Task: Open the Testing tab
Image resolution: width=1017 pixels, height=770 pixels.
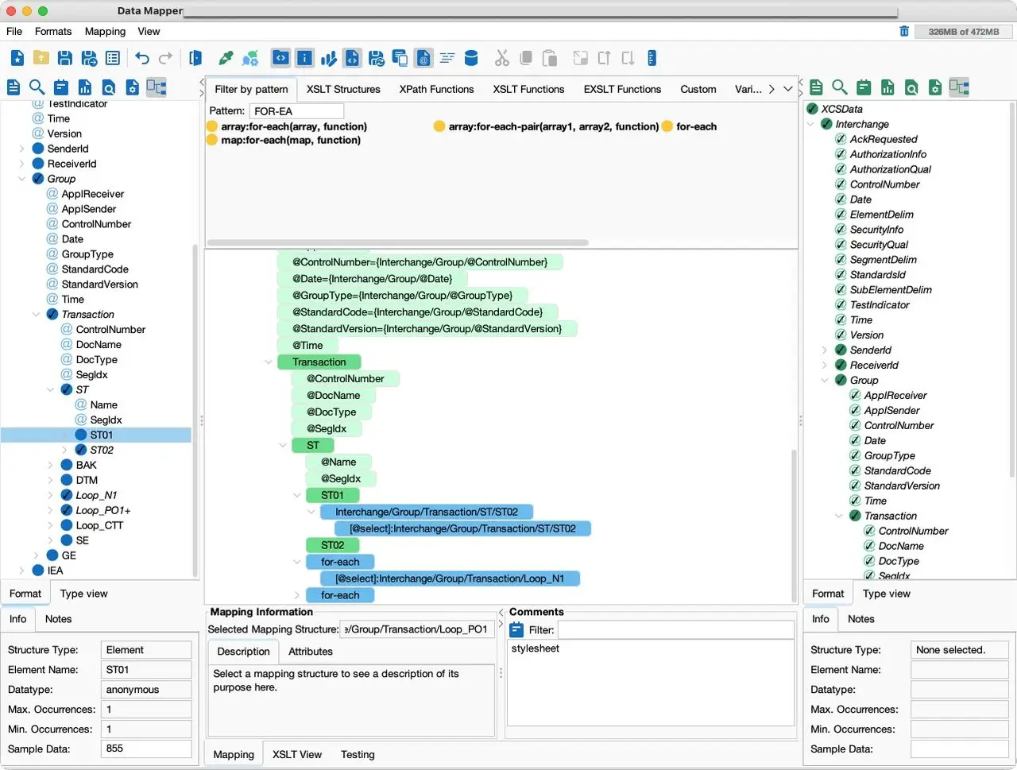Action: [358, 754]
